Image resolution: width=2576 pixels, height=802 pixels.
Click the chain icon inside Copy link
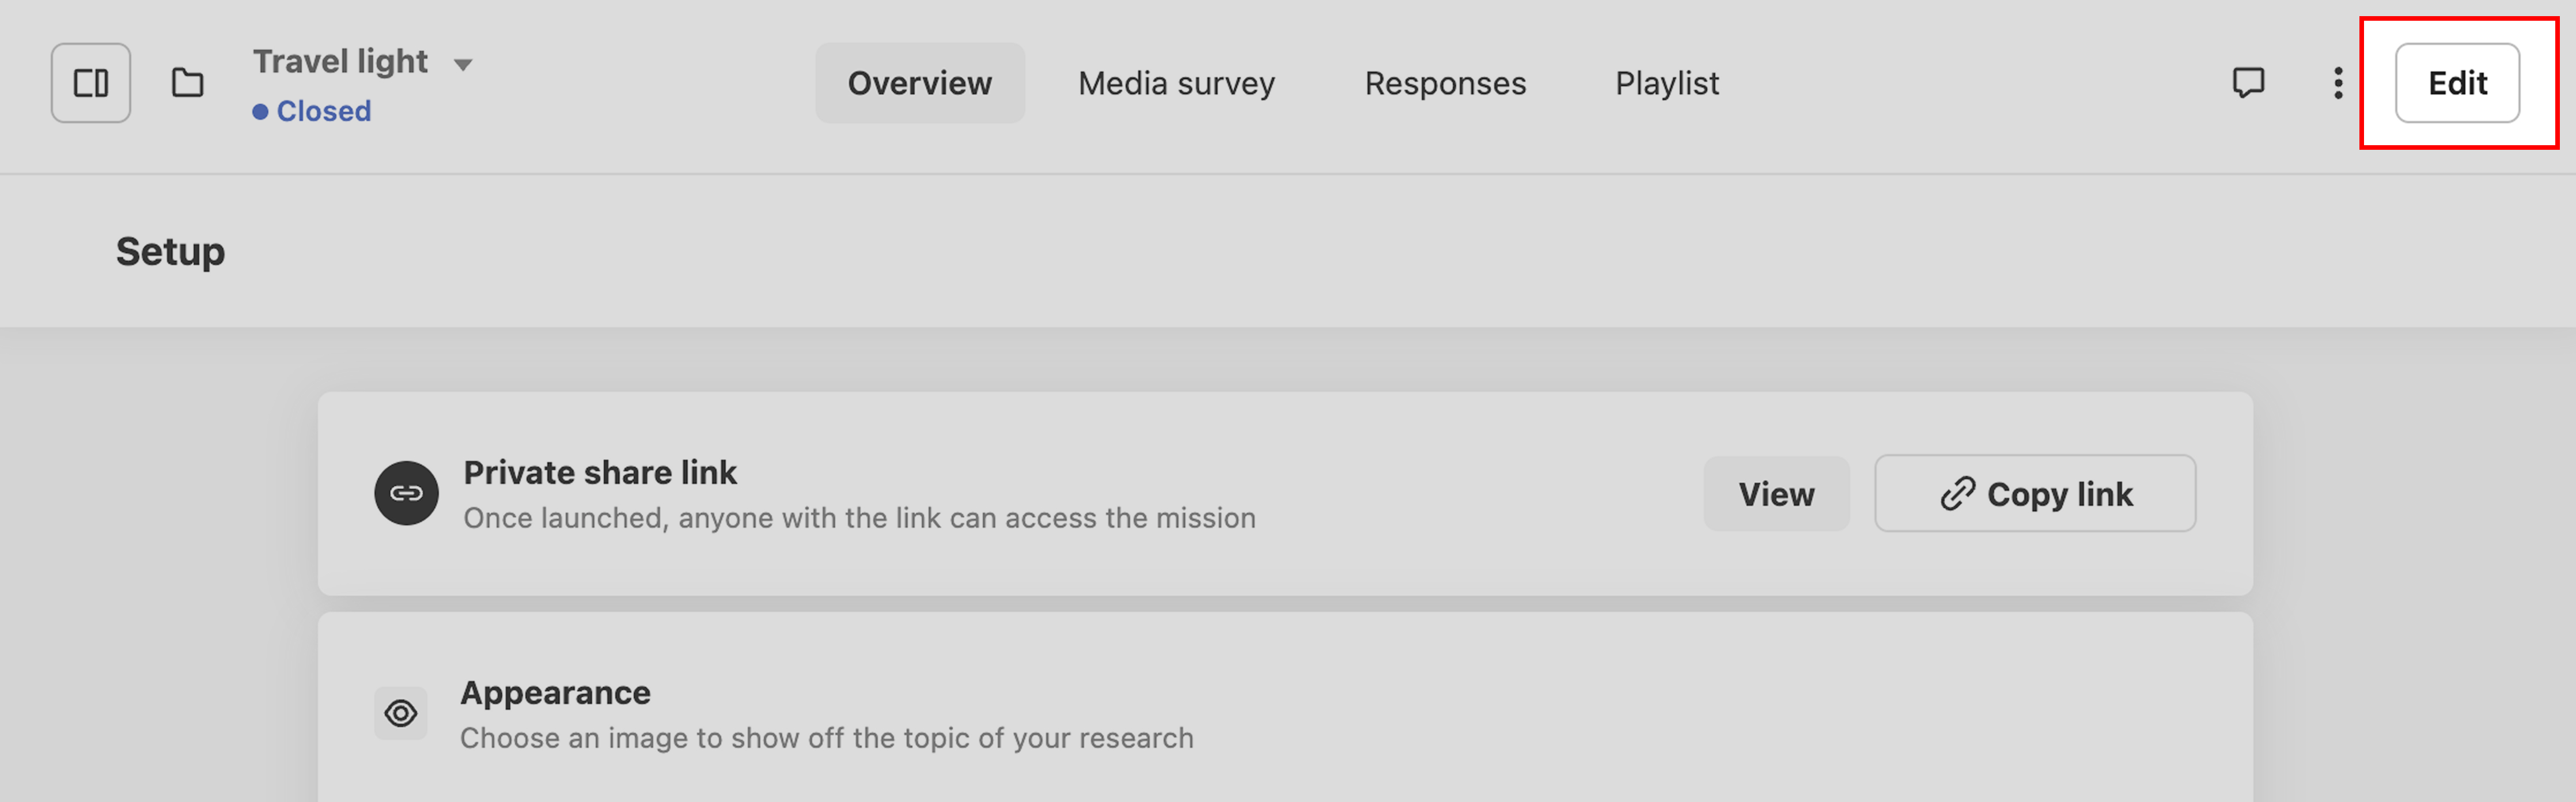[x=1957, y=494]
